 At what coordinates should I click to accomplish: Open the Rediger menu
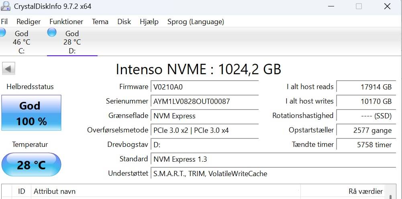(29, 22)
